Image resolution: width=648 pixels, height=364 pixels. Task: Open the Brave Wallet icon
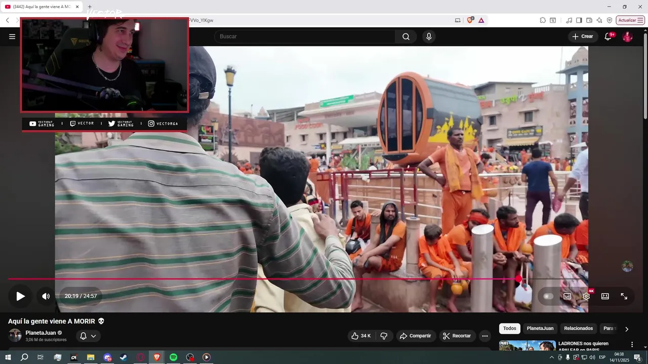[589, 20]
